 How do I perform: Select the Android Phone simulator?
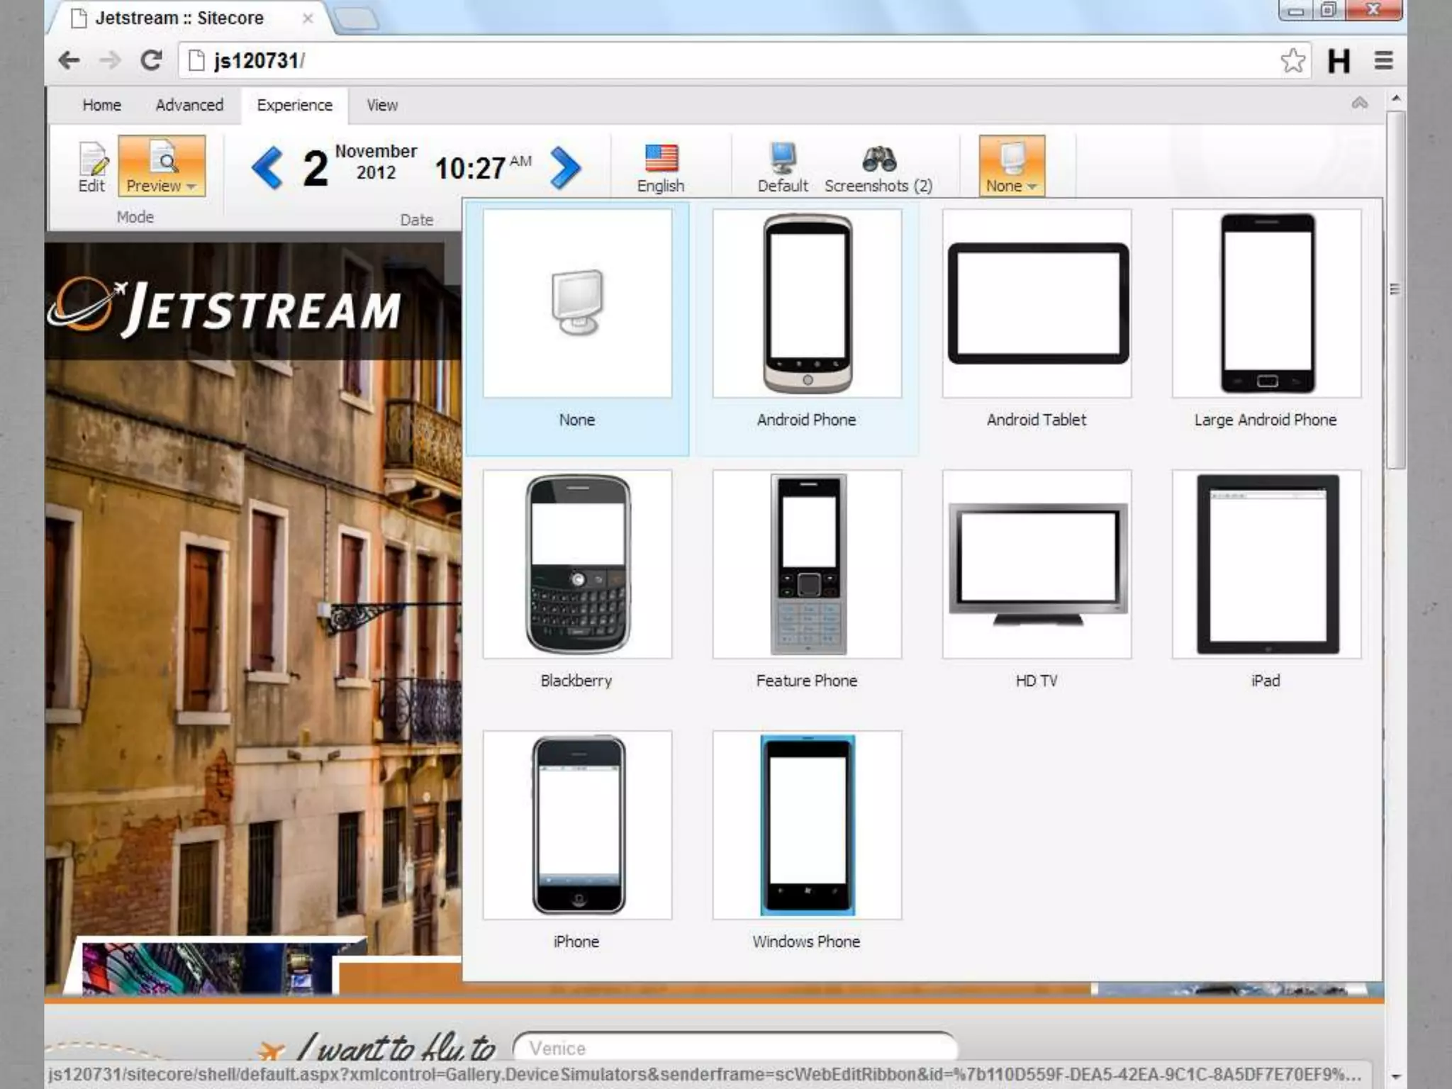[x=807, y=303]
